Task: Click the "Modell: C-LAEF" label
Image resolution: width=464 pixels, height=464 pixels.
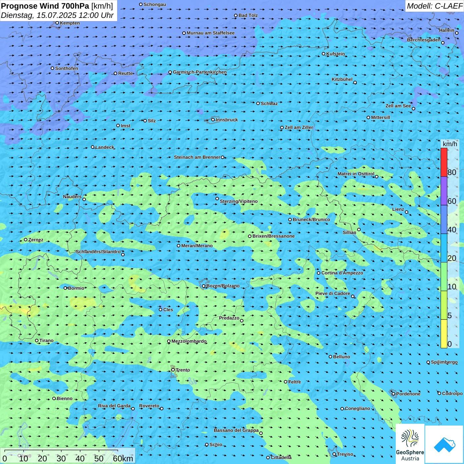Action: (x=435, y=6)
